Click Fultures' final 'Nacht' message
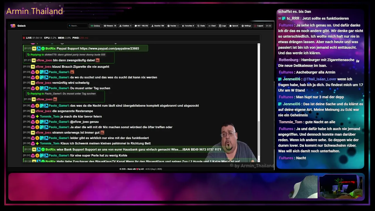This screenshot has height=211, width=375. 292,158
